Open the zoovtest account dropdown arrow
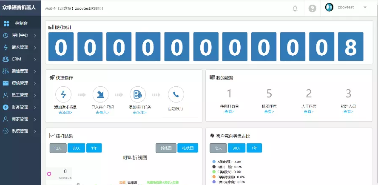This screenshot has height=185, width=378. [x=365, y=8]
